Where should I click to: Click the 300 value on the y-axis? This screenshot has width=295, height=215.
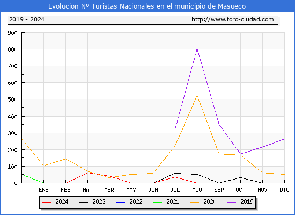[12, 133]
